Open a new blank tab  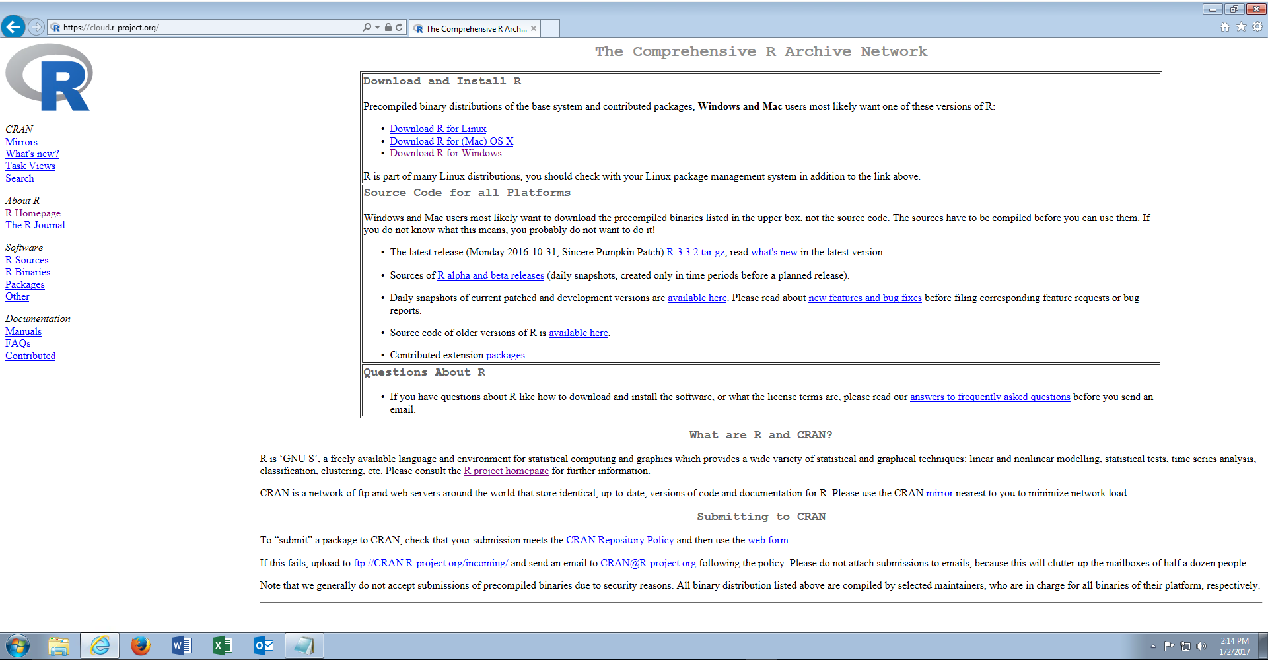click(x=551, y=28)
